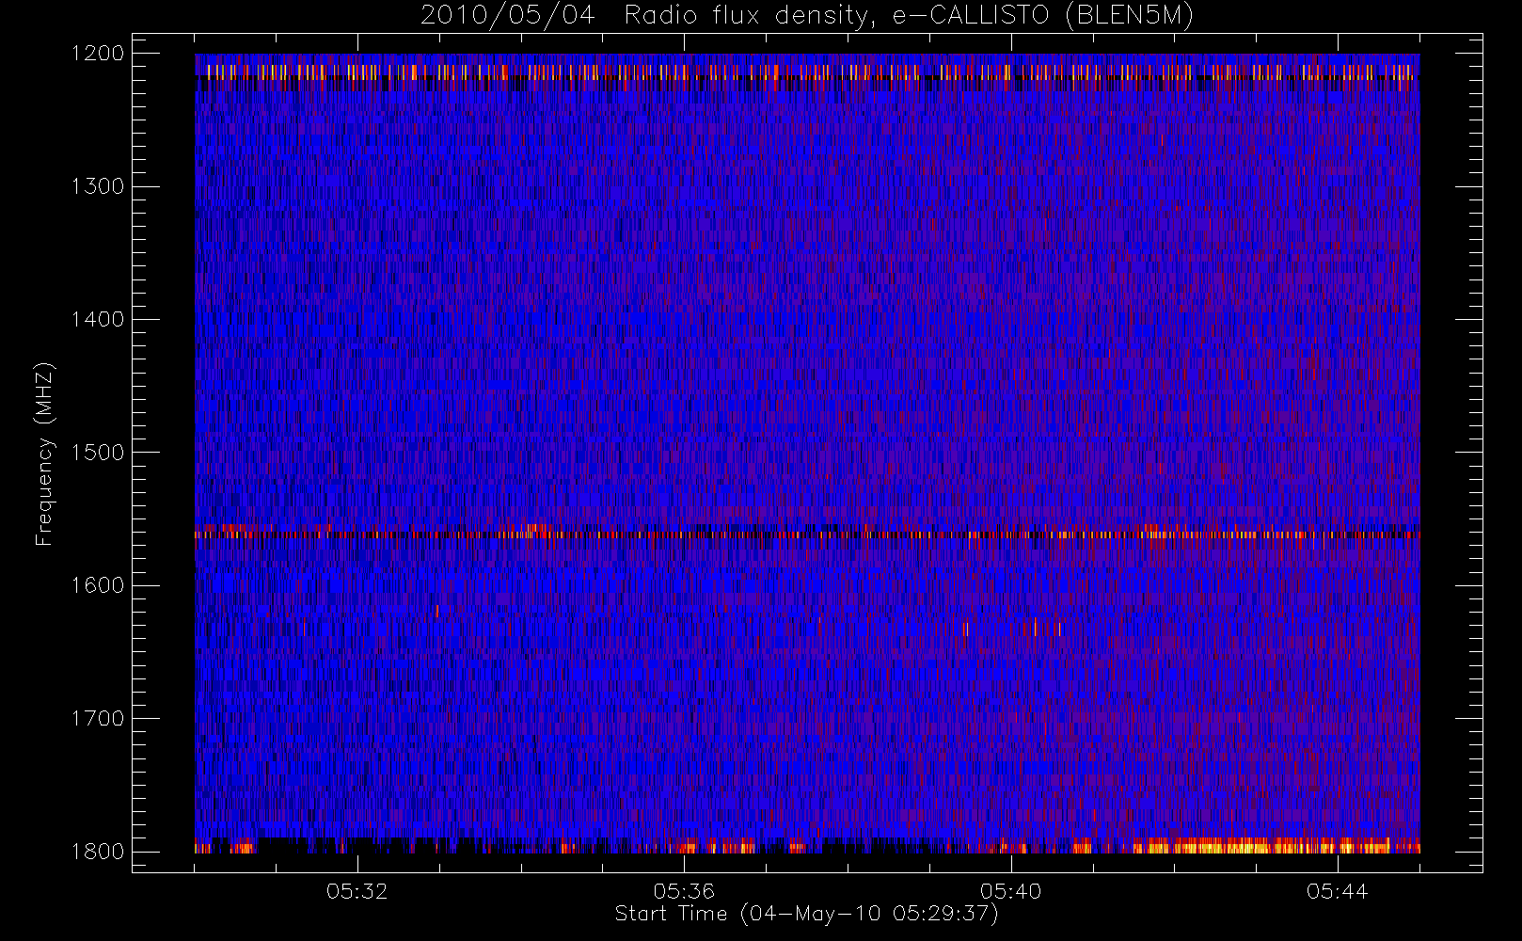Click the 1200 frequency tick label
Image resolution: width=1522 pixels, height=941 pixels.
98,54
